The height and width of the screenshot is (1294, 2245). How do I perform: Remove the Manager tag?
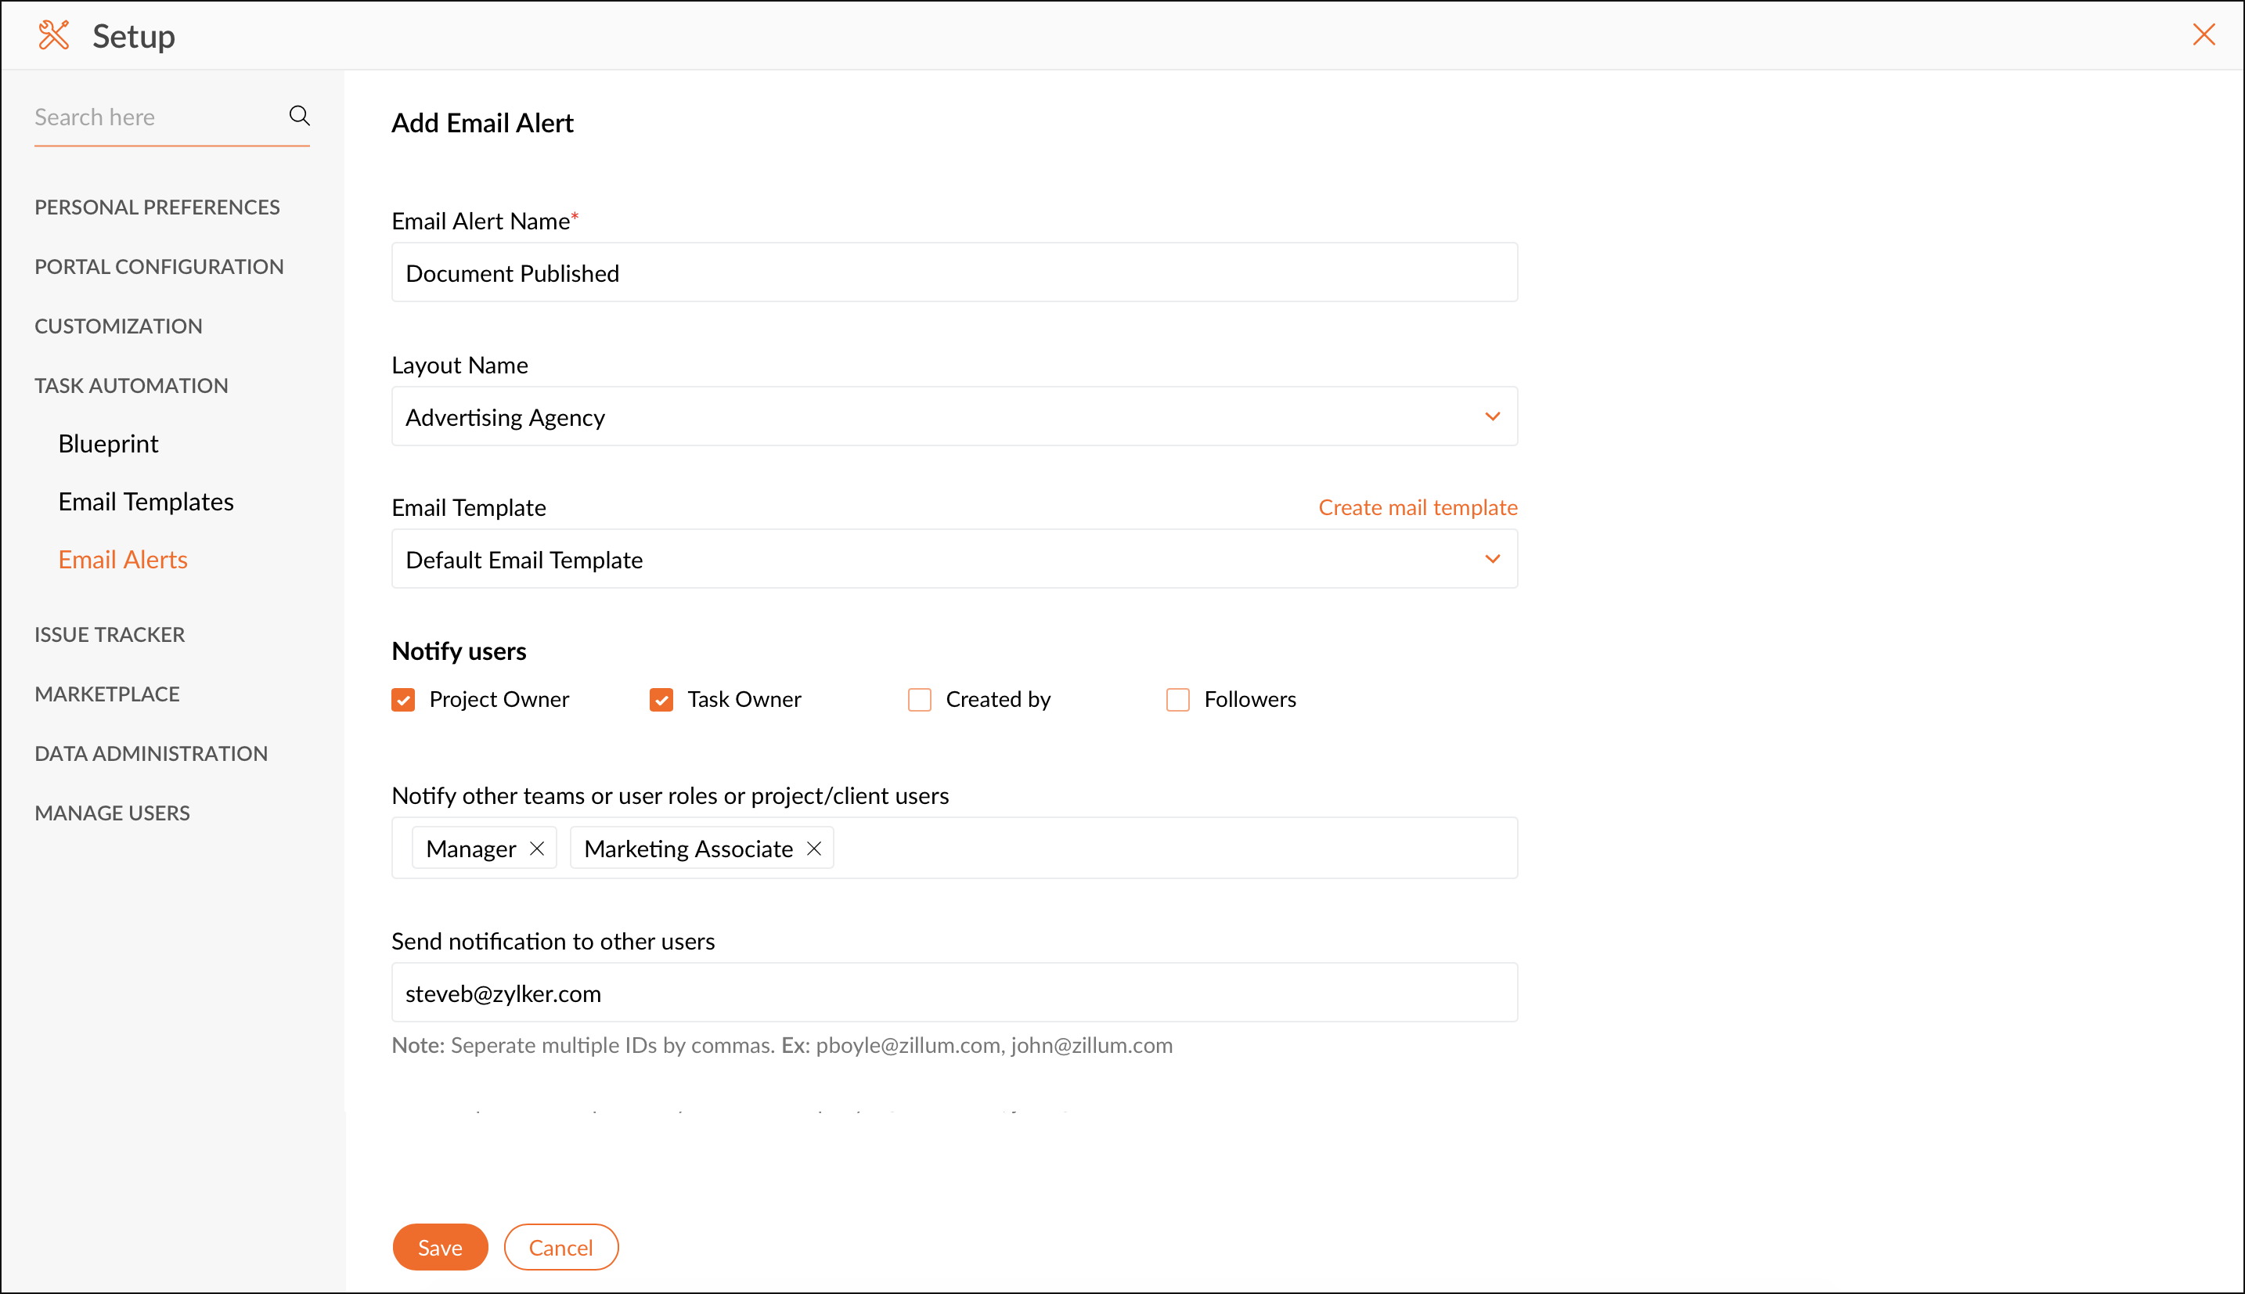537,849
